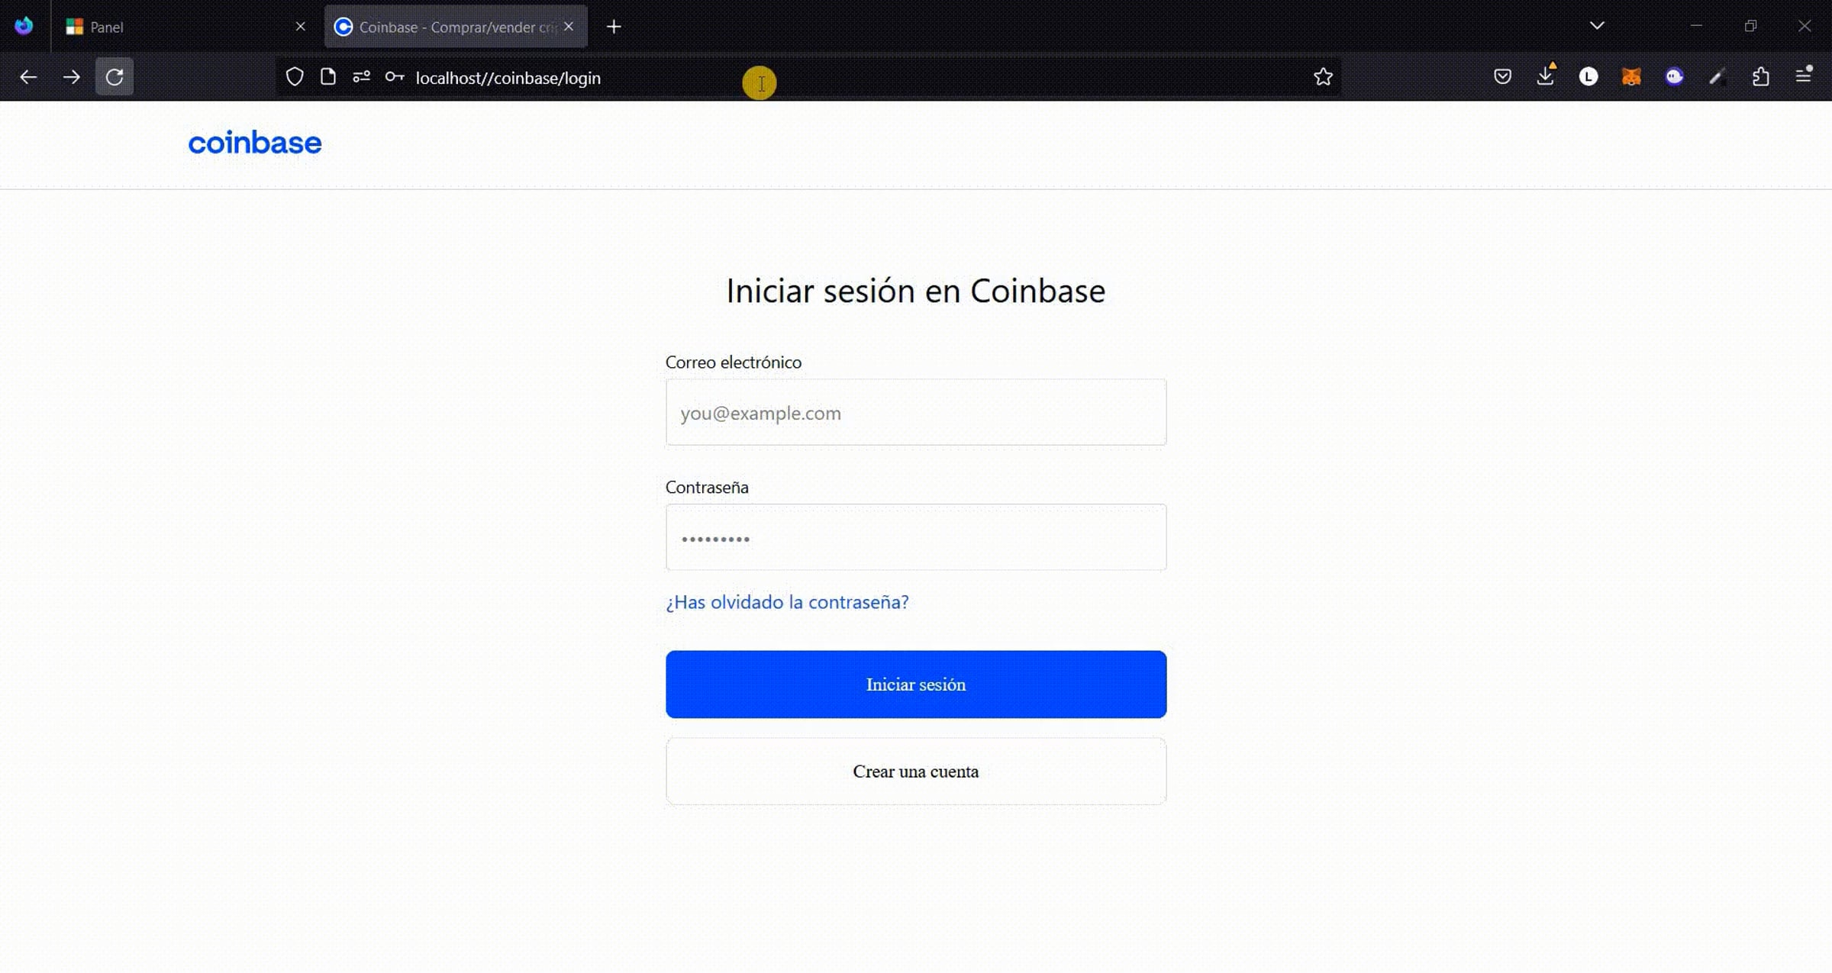Viewport: 1832px width, 973px height.
Task: Open the white circular L toolbar icon
Action: [1588, 77]
